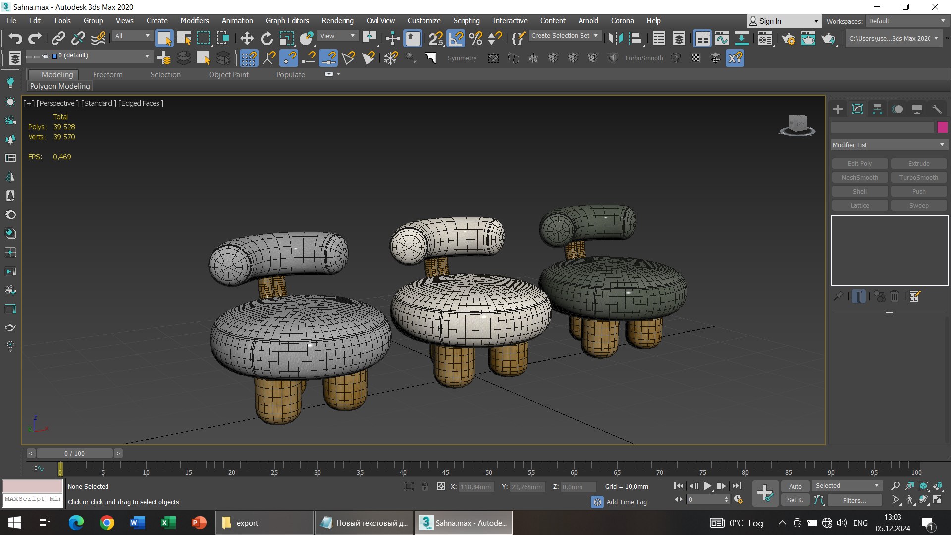
Task: Choose the Select and Rotate tool
Action: click(x=266, y=38)
